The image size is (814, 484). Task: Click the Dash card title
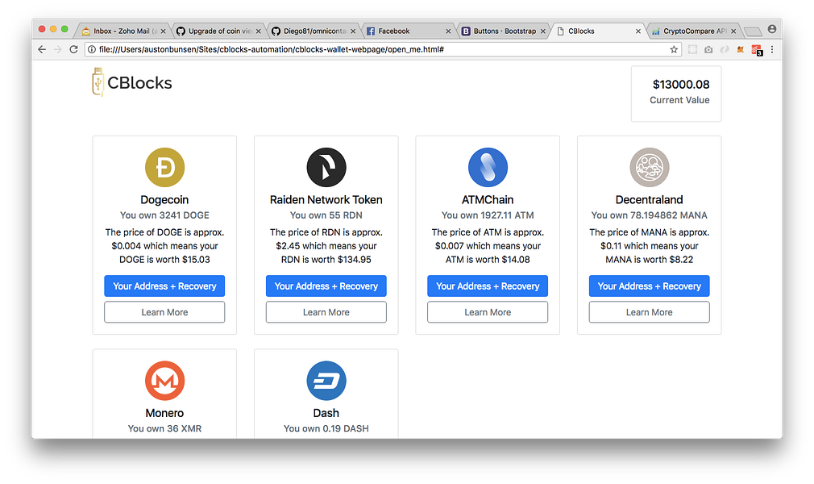point(326,413)
